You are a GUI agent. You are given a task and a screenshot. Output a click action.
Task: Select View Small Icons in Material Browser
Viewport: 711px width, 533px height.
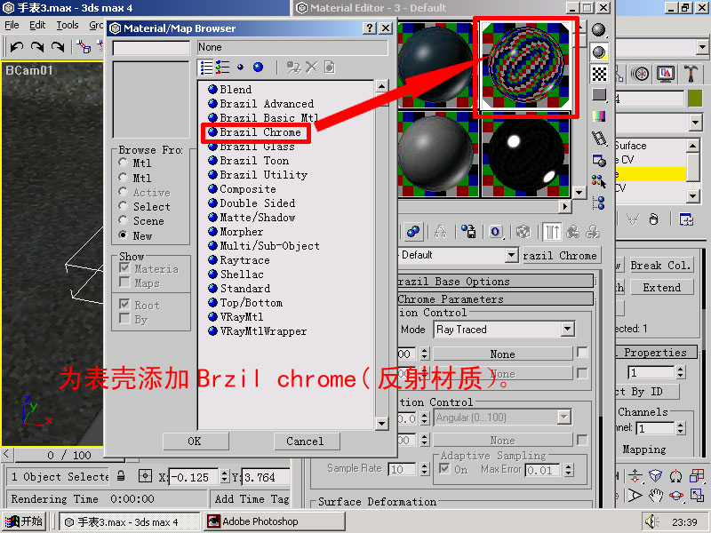click(240, 68)
